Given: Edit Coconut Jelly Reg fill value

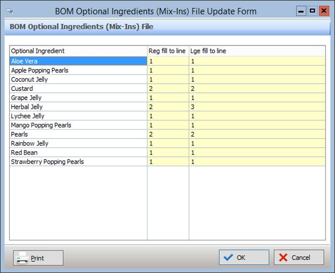Looking at the screenshot, I should click(167, 79).
